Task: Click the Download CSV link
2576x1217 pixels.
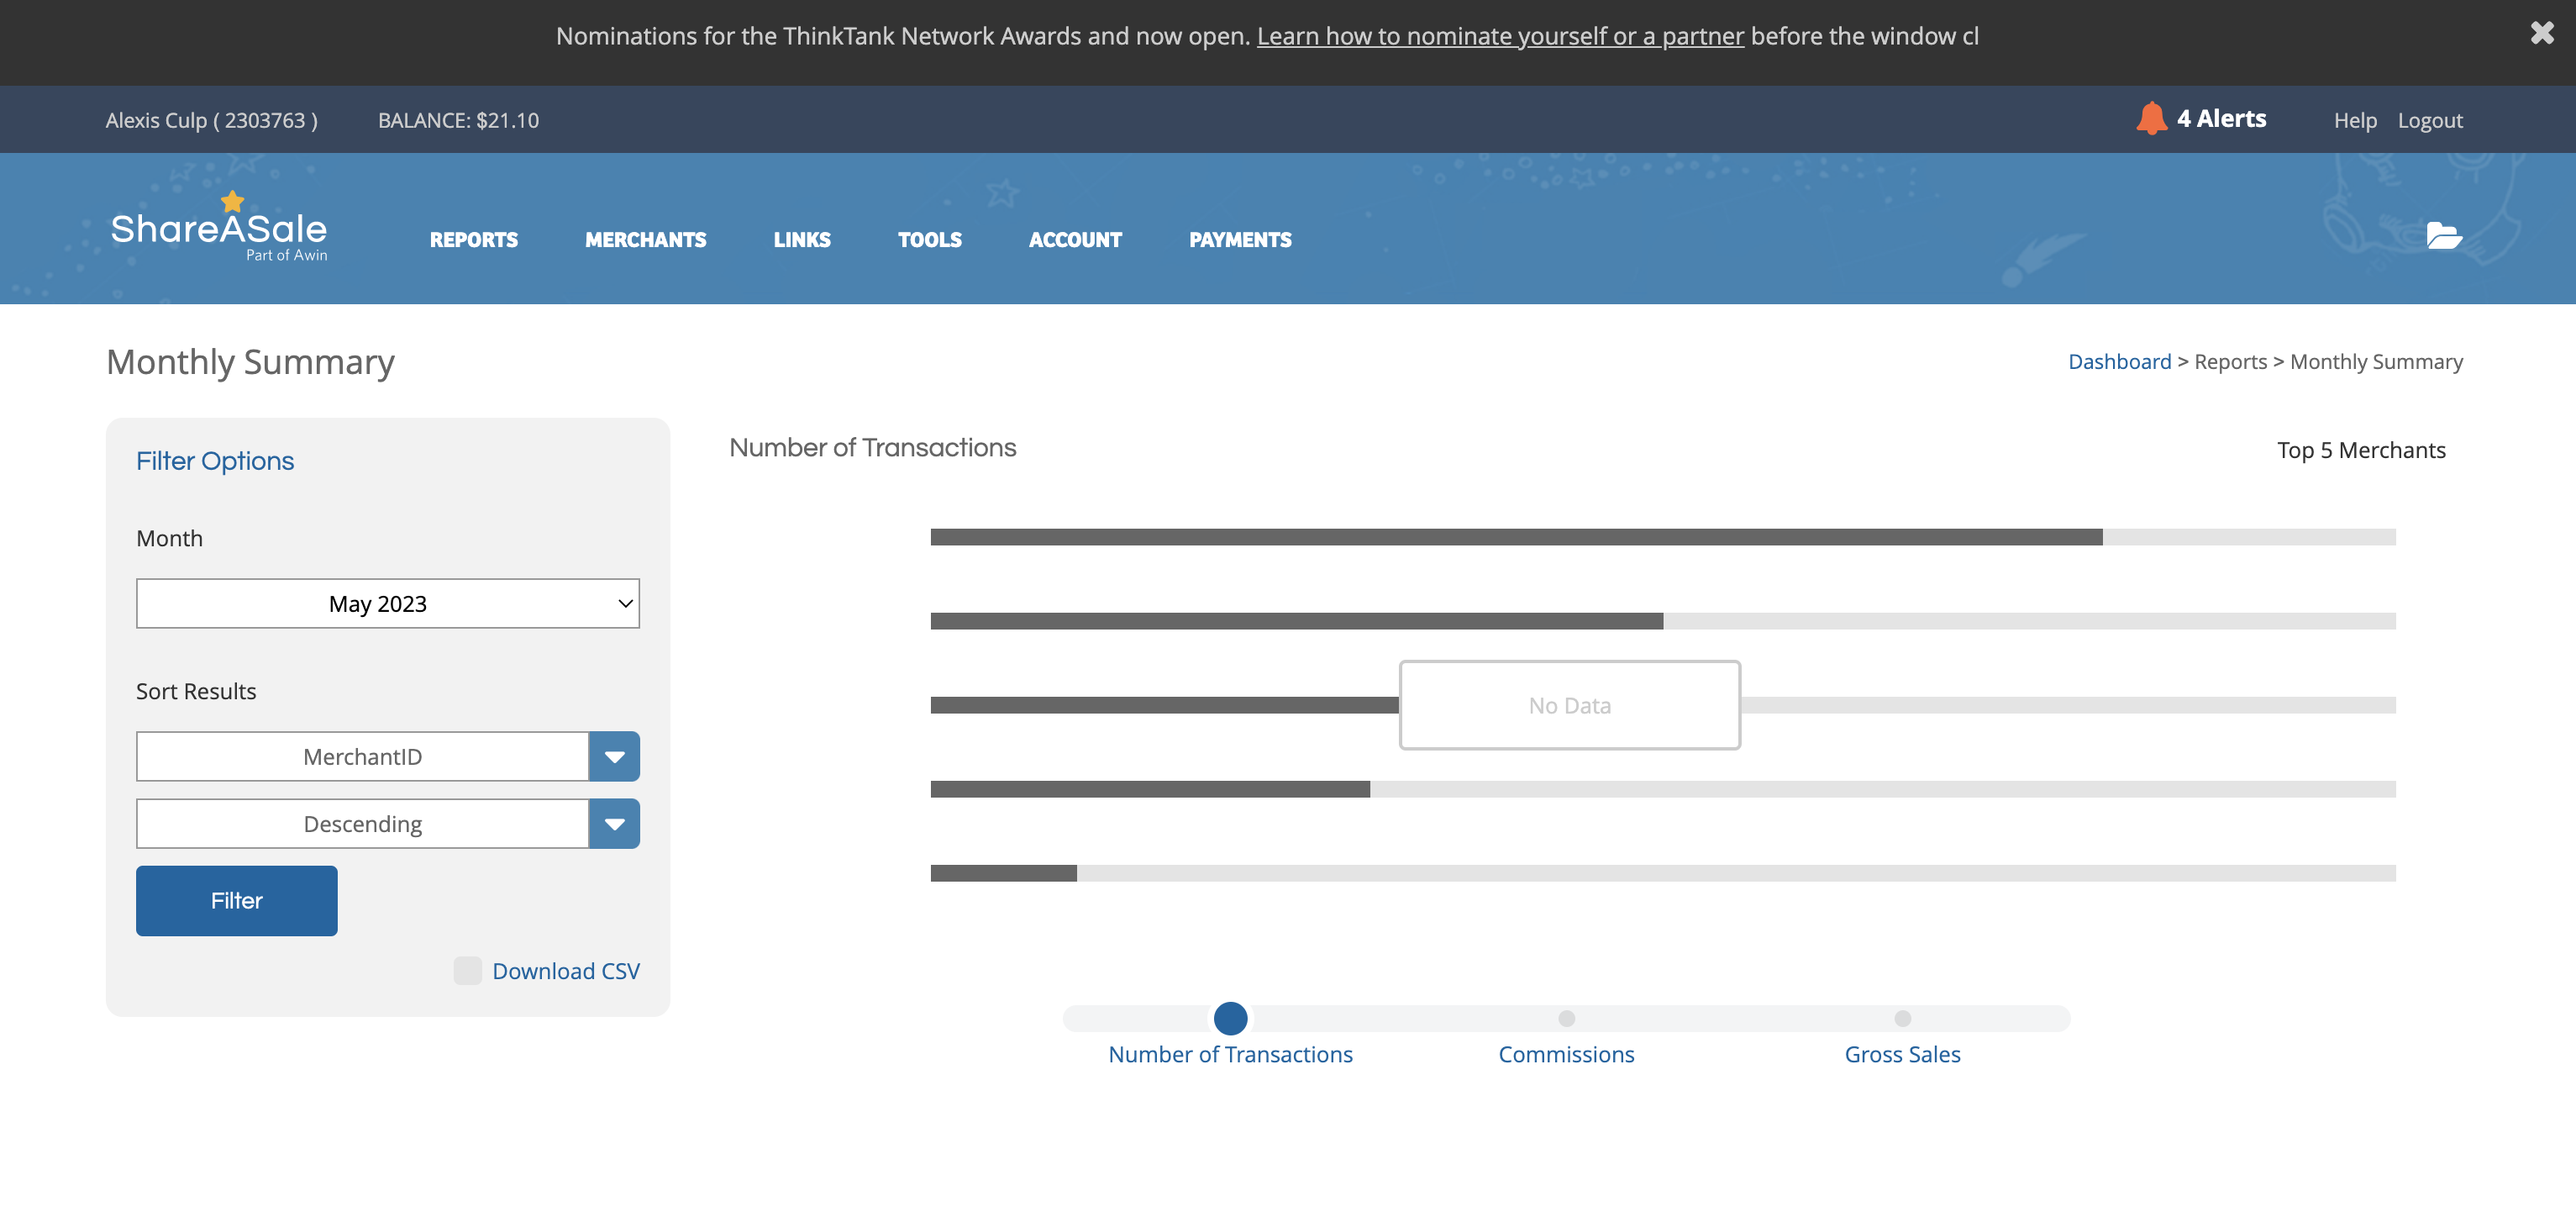Action: [x=566, y=971]
